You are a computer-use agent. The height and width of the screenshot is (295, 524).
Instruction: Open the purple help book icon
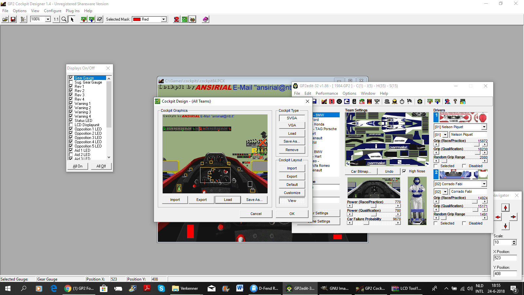click(x=205, y=19)
